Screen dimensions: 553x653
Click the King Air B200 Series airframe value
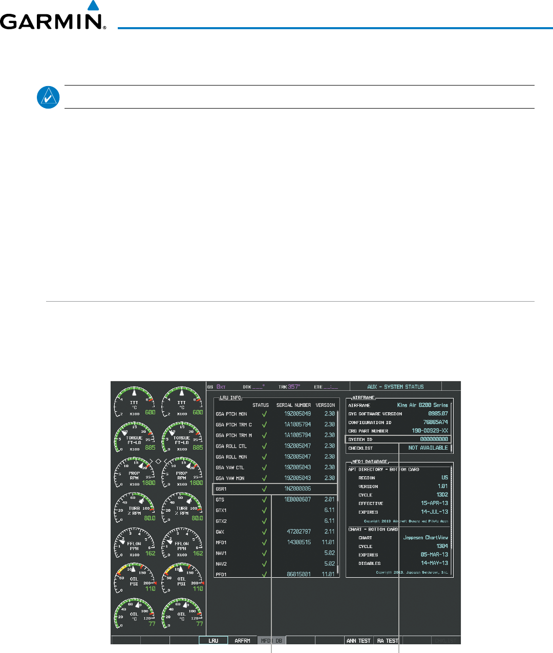pos(422,405)
